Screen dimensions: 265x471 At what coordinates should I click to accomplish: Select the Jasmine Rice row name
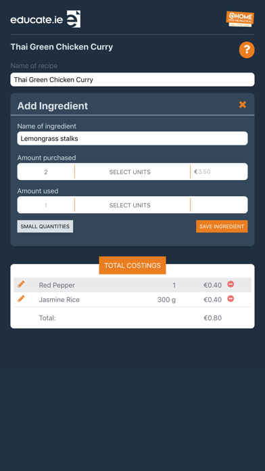tap(59, 300)
